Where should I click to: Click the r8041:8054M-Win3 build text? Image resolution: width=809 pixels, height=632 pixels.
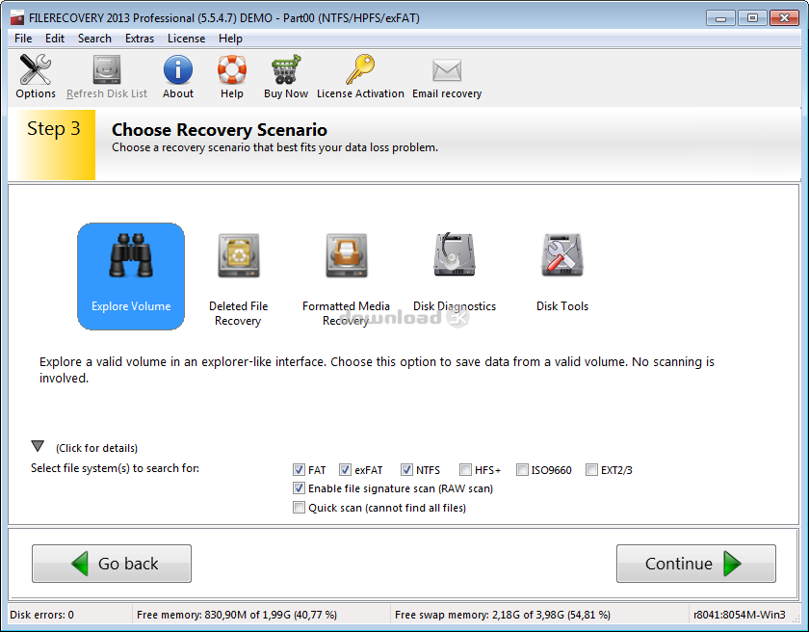click(740, 615)
